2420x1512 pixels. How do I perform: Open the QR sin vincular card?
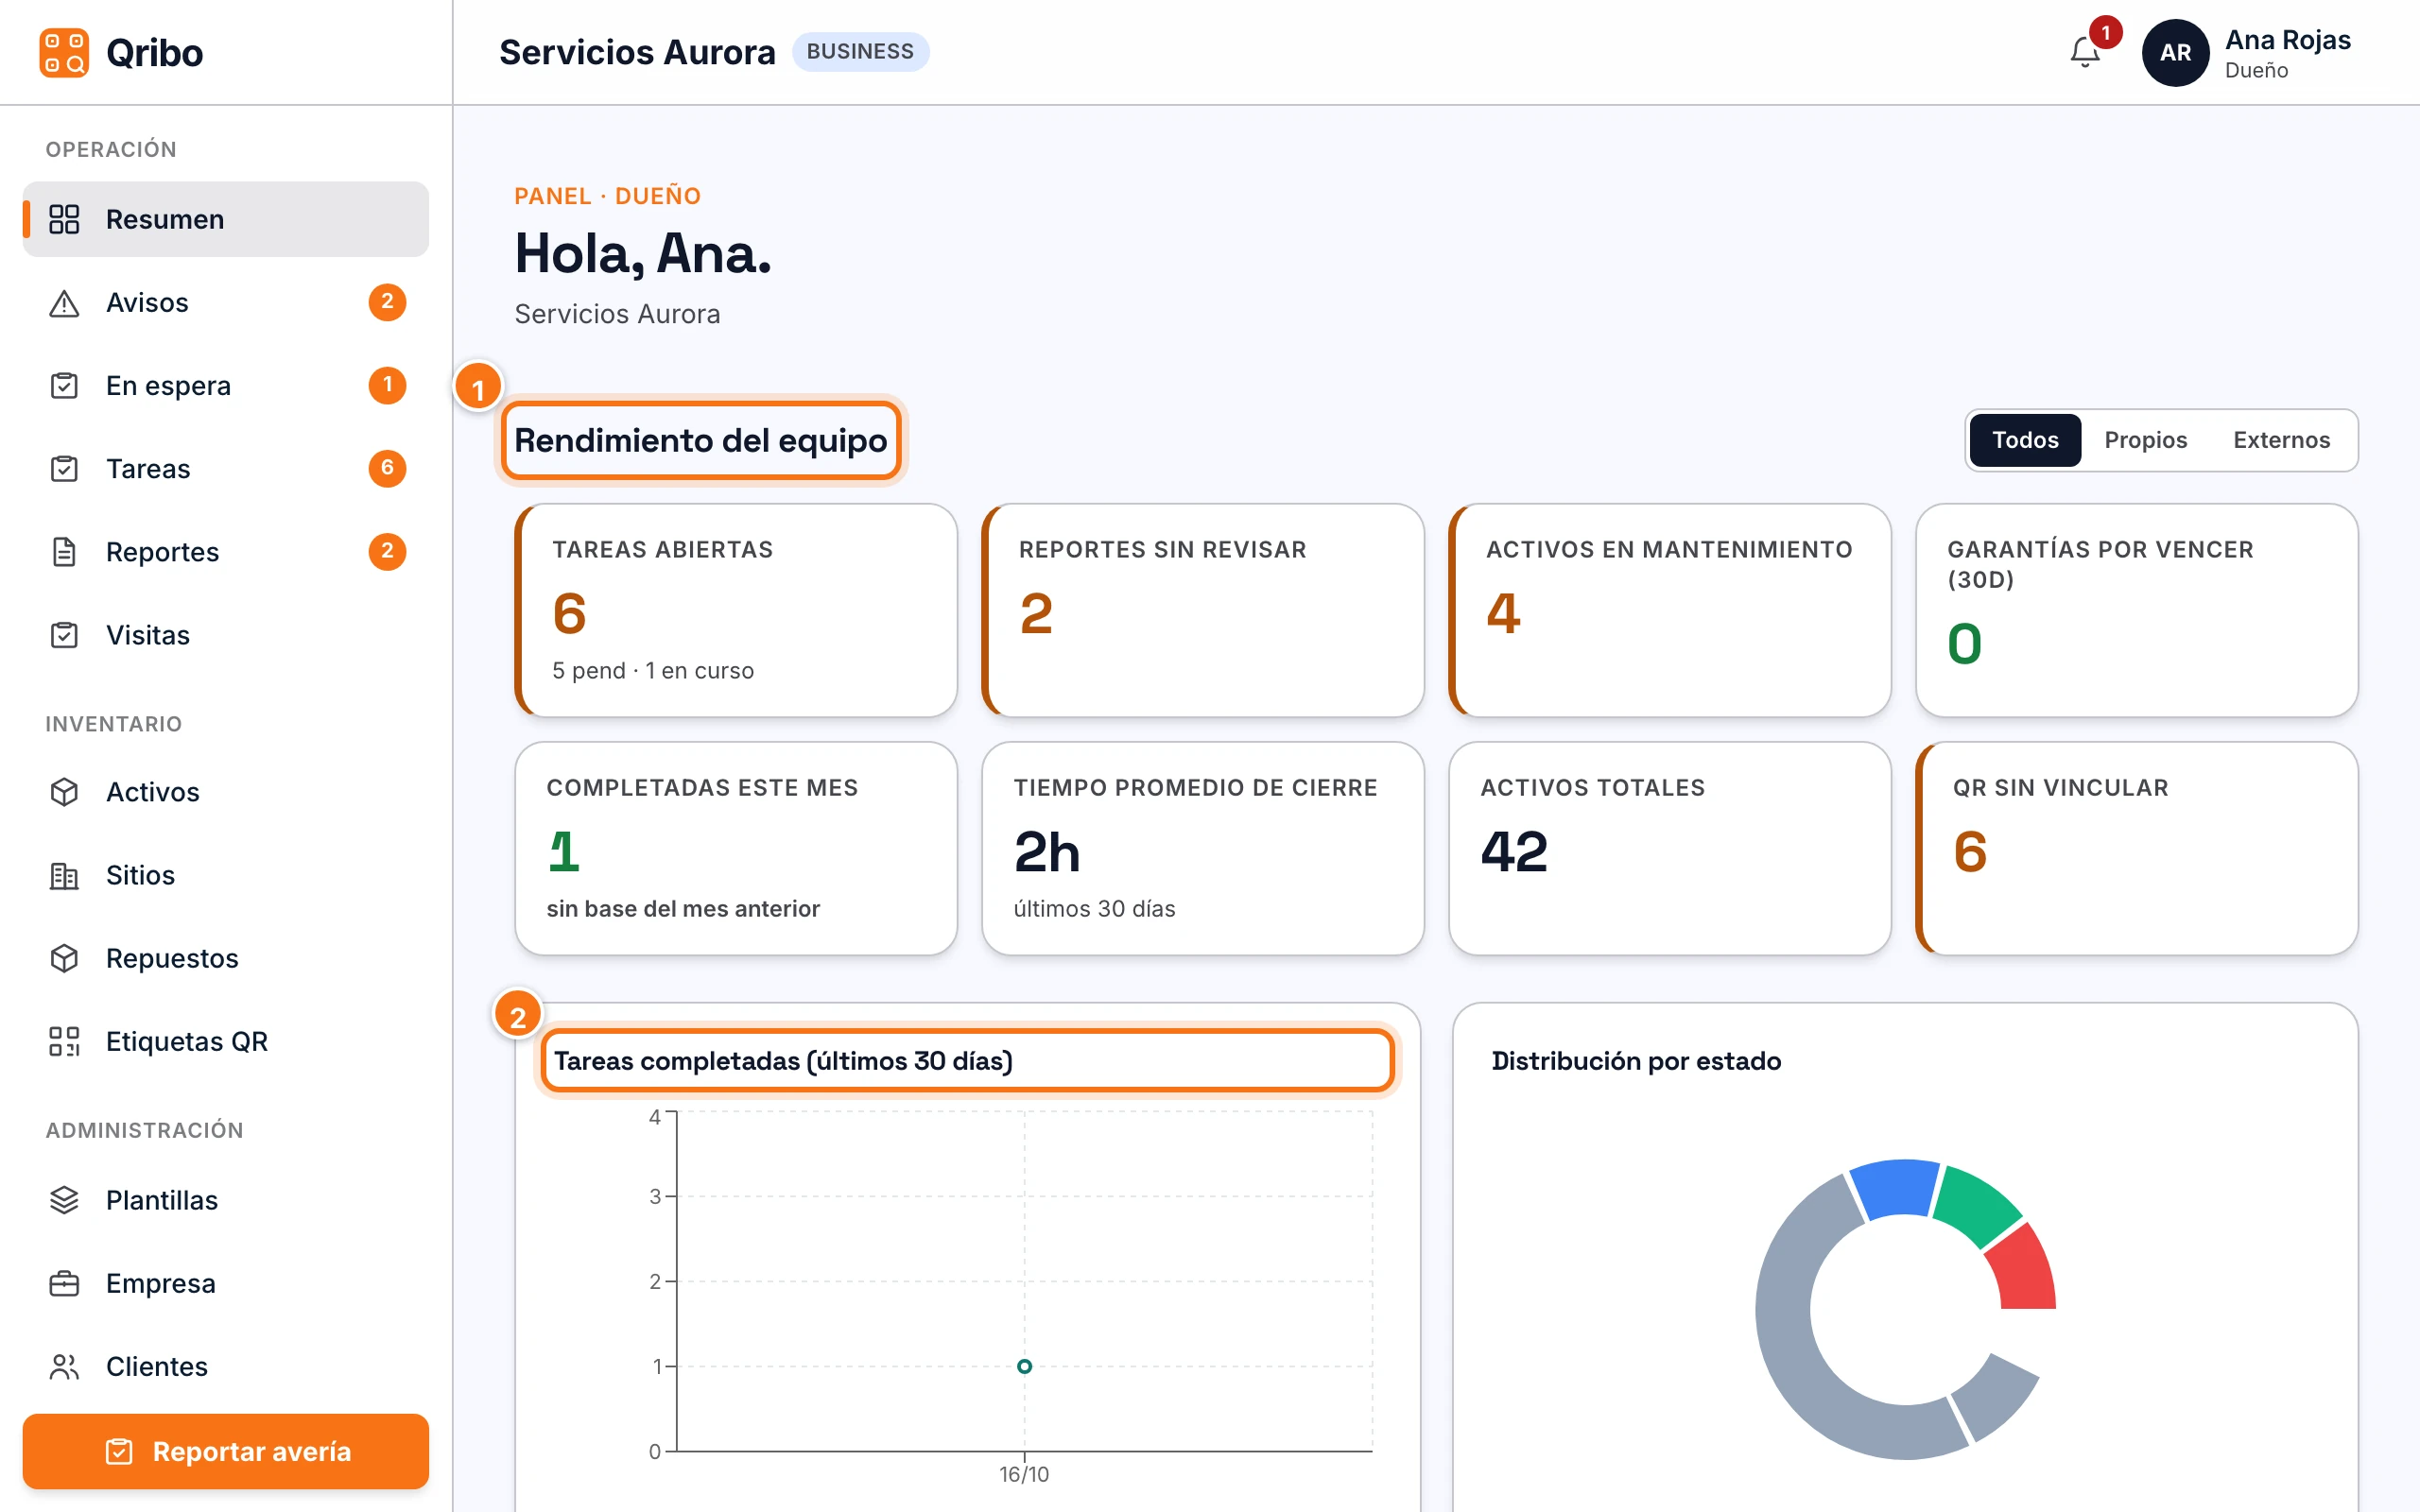pos(2137,848)
